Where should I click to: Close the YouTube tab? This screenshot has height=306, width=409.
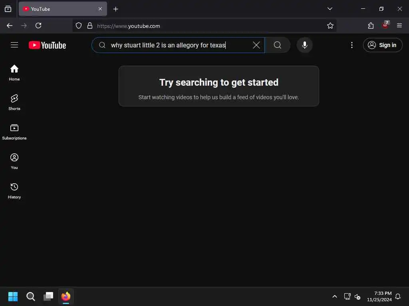[100, 9]
